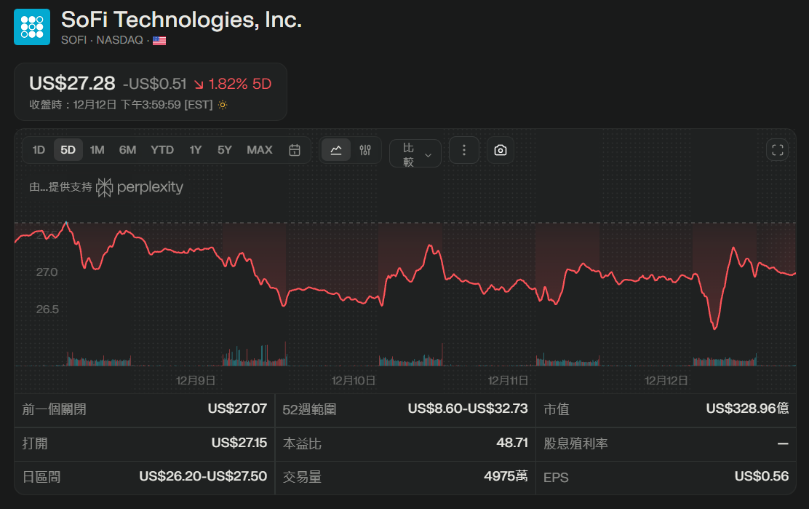809x509 pixels.
Task: Click the 股息殖利率 label
Action: (x=575, y=443)
